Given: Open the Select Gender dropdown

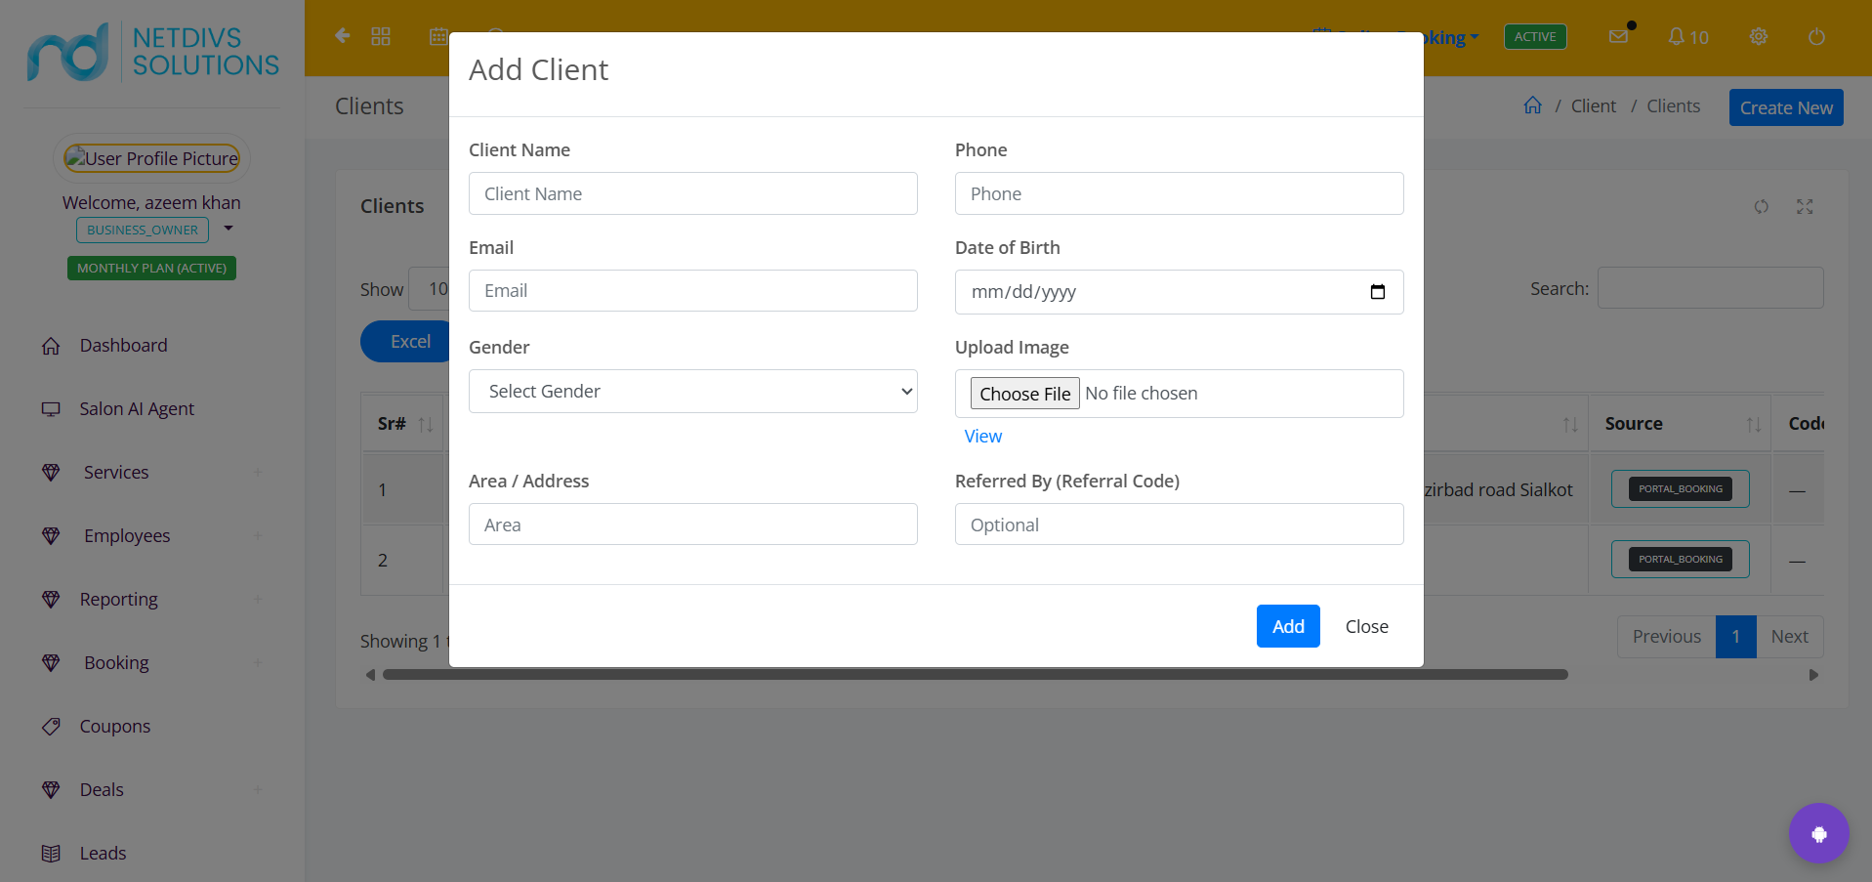Looking at the screenshot, I should click(x=693, y=392).
